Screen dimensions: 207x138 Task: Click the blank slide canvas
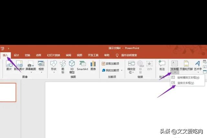126,110
